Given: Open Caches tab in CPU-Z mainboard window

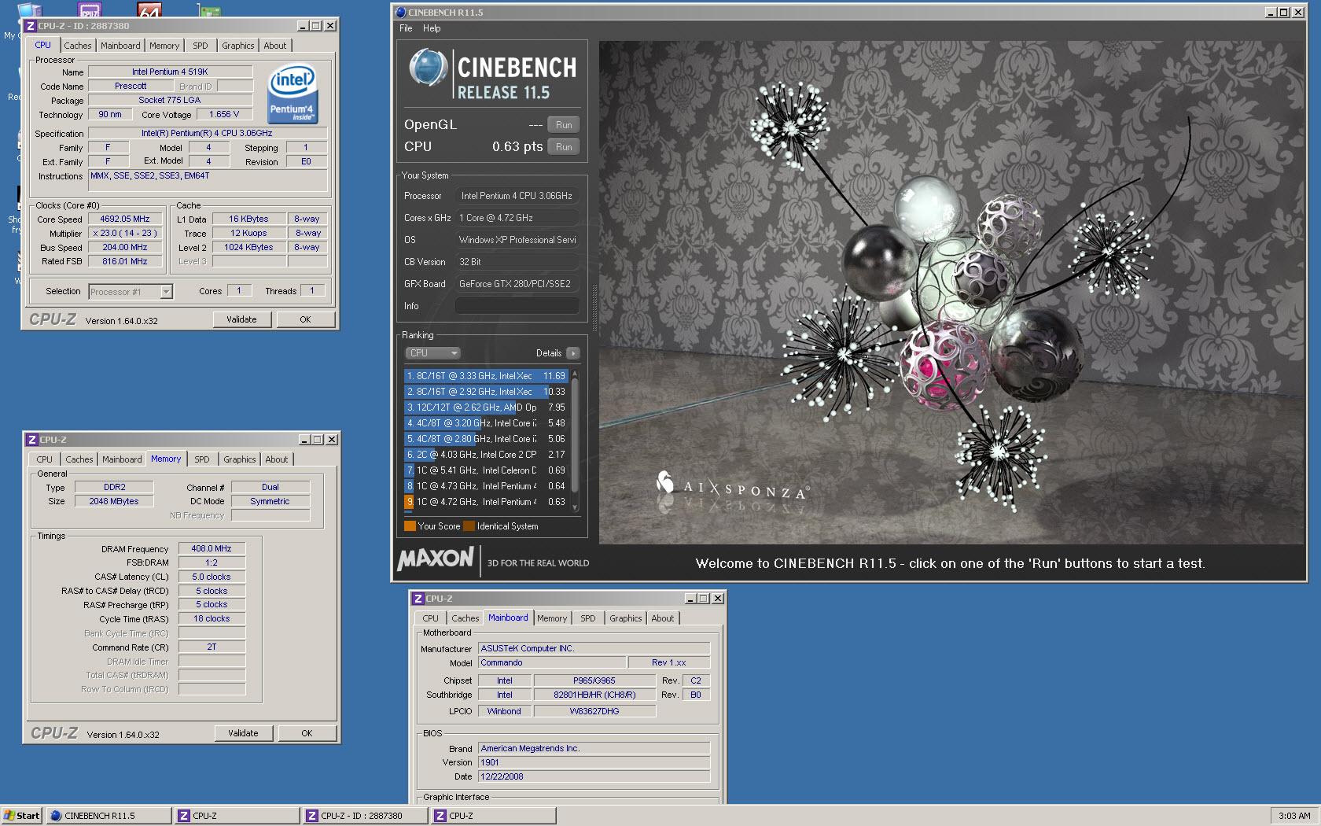Looking at the screenshot, I should click(x=465, y=618).
